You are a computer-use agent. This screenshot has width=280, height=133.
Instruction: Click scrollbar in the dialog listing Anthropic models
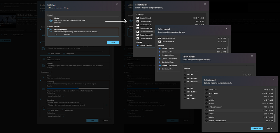click(x=206, y=20)
